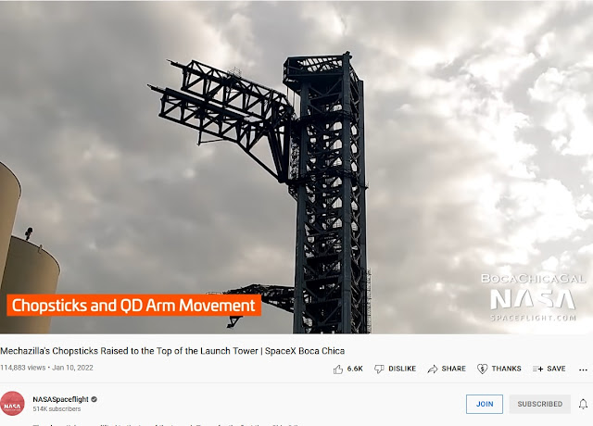Choose the SAVE text label

coord(556,369)
